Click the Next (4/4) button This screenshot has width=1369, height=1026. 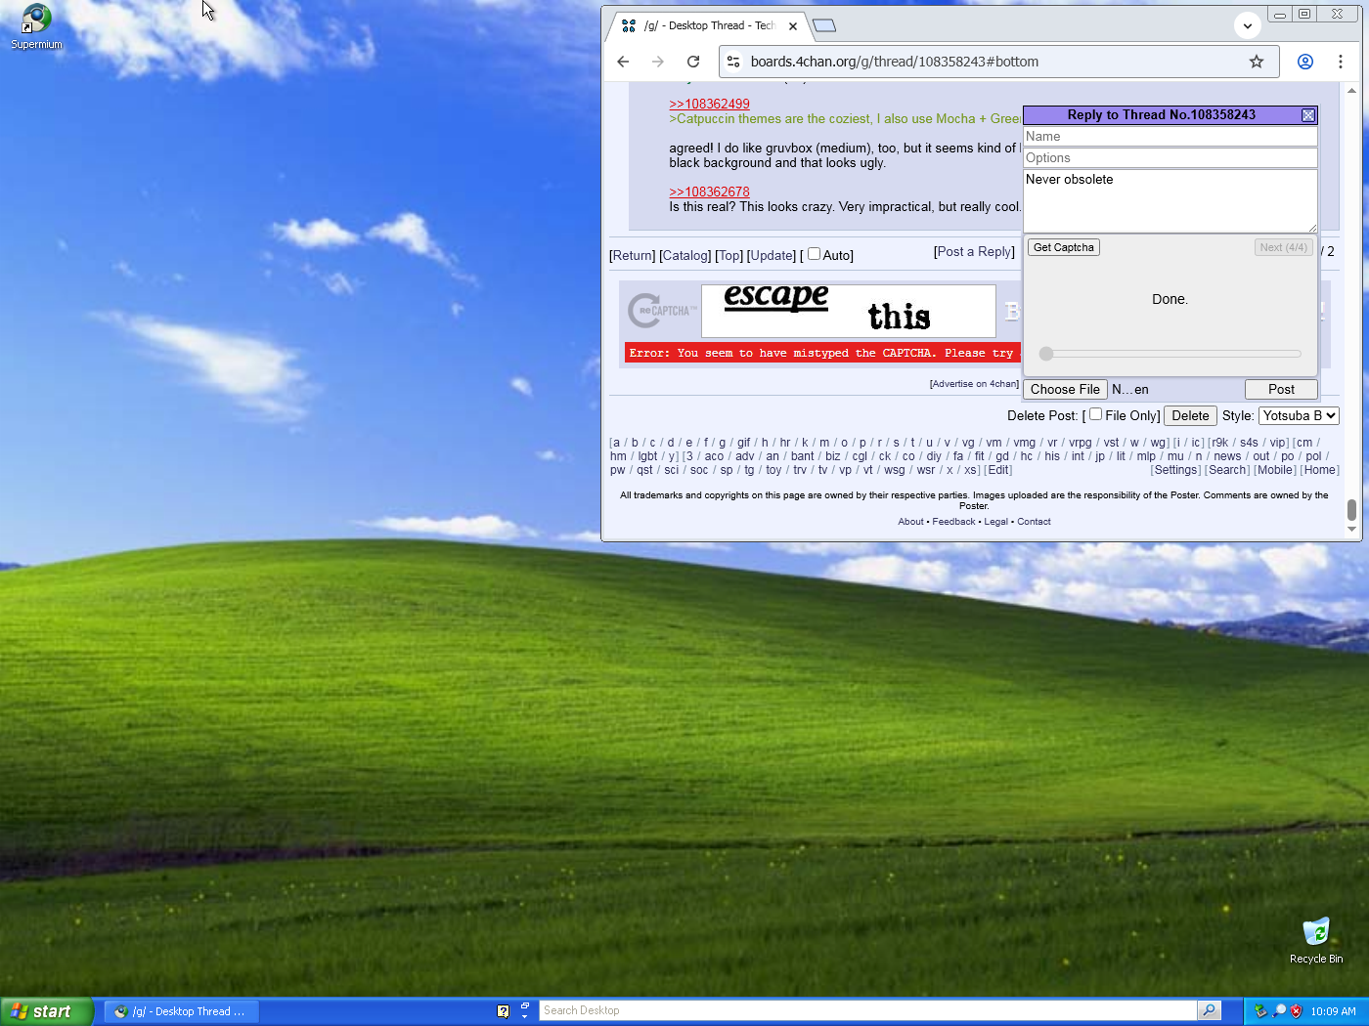click(x=1283, y=247)
